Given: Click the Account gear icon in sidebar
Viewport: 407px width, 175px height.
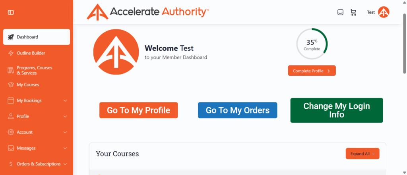Looking at the screenshot, I should [11, 132].
